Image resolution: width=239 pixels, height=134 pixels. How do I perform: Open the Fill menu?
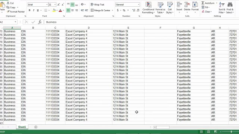[205, 7]
